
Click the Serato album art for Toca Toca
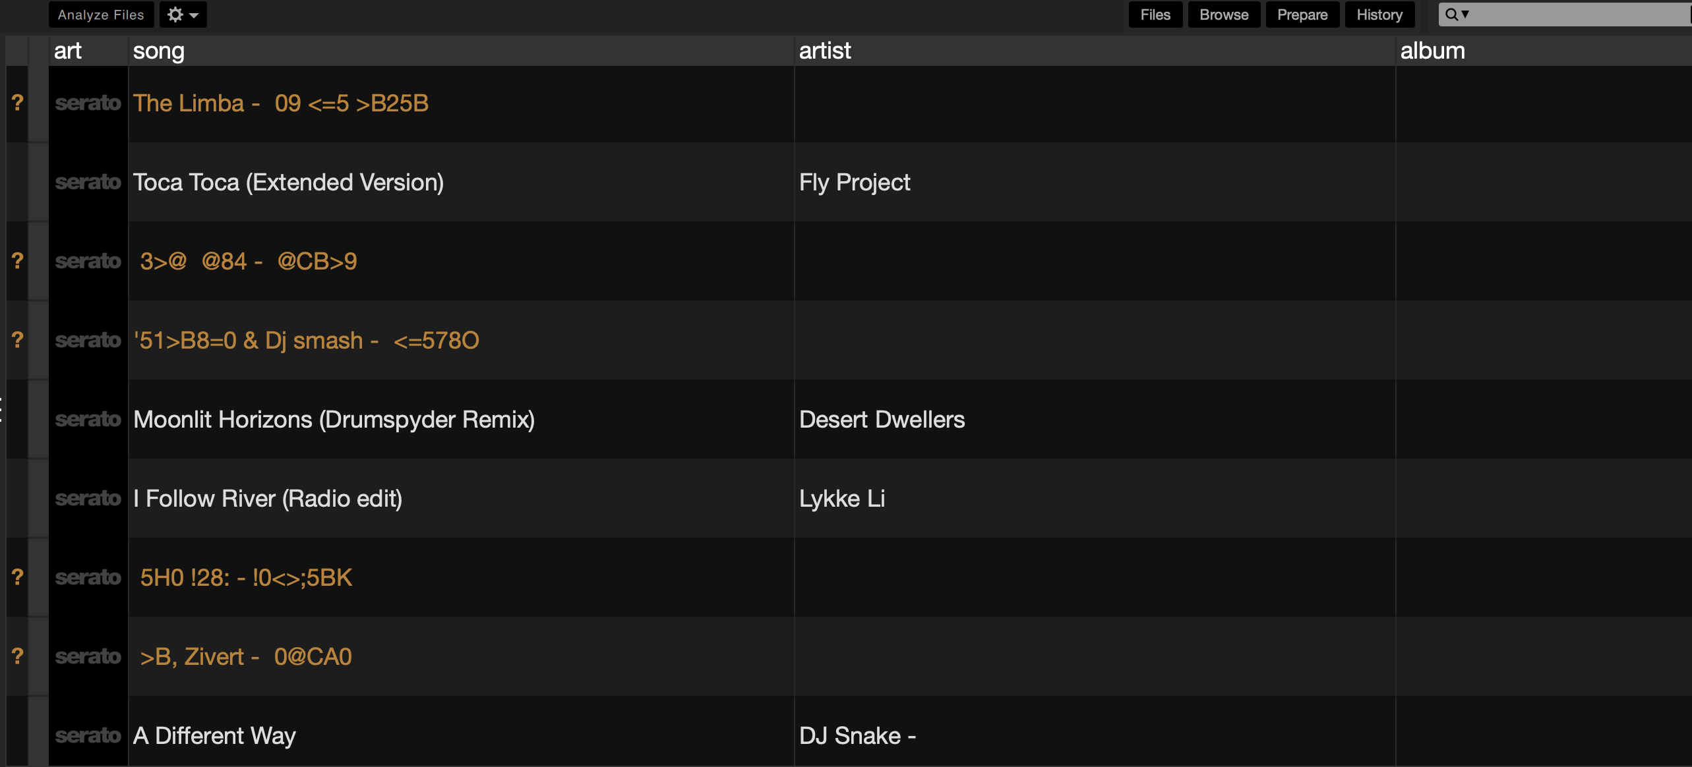coord(88,182)
